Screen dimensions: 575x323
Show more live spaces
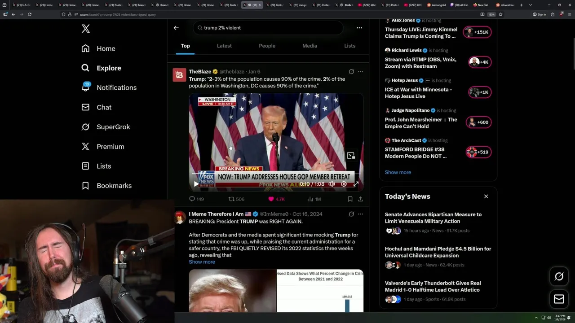(398, 172)
